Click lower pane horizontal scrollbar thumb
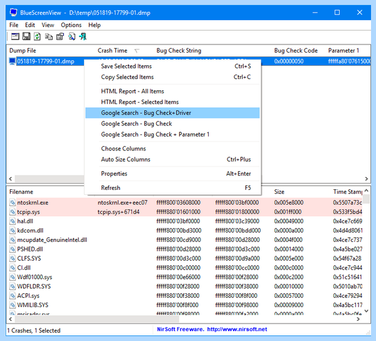Screen dimensions: 376x341 tap(97, 319)
